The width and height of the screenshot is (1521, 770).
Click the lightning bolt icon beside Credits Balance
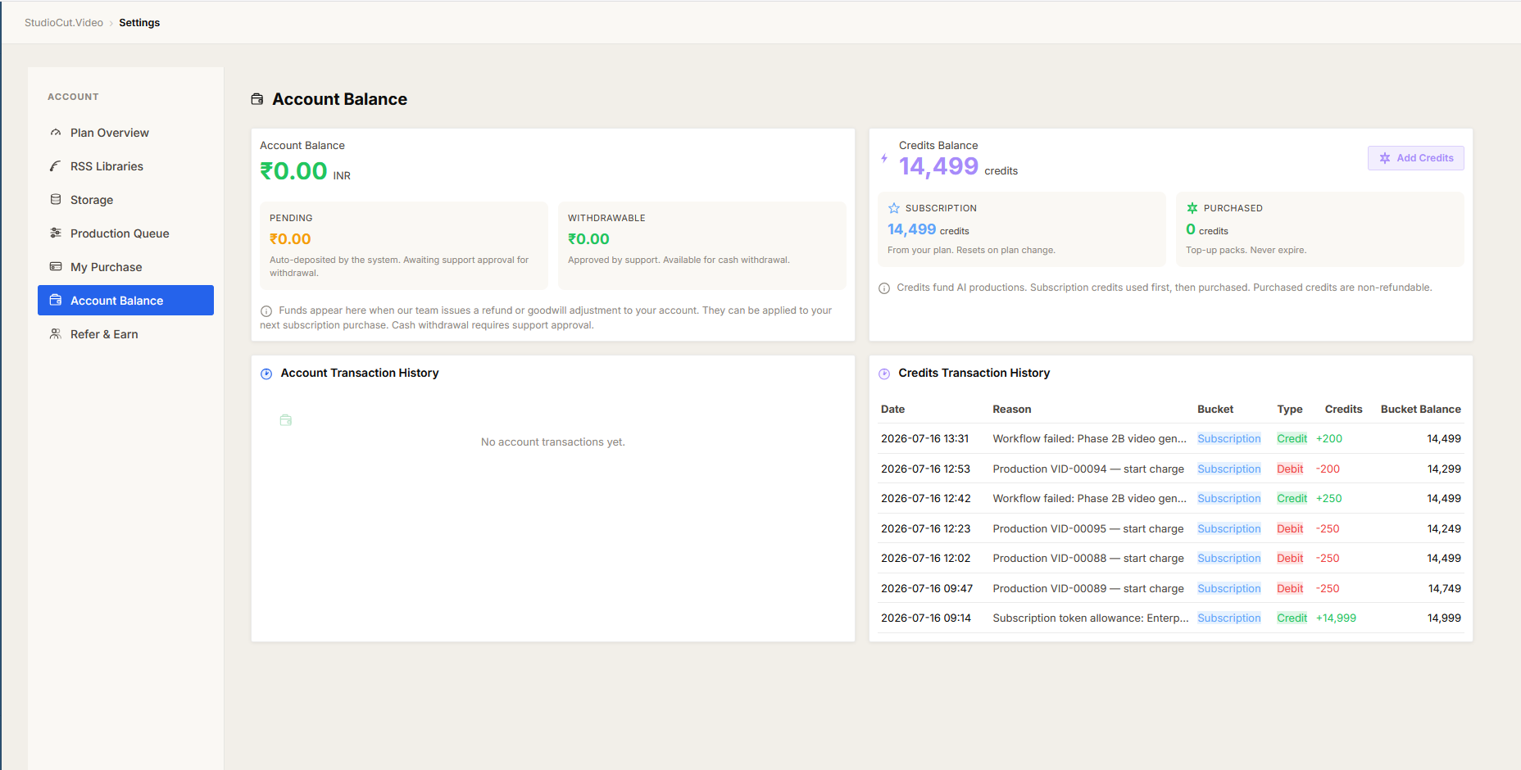[884, 158]
